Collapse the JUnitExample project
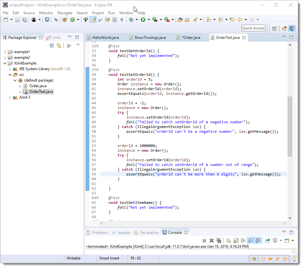Viewport: 303px width, 268px height. coord(5,63)
